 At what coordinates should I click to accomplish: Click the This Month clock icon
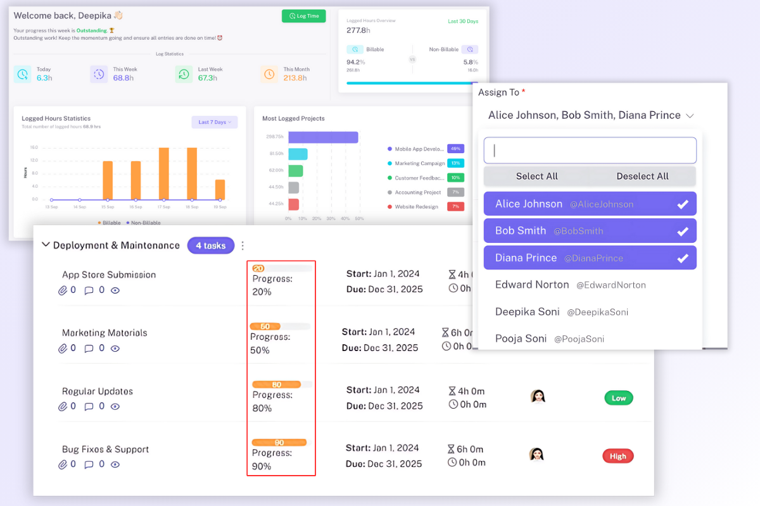tap(269, 74)
